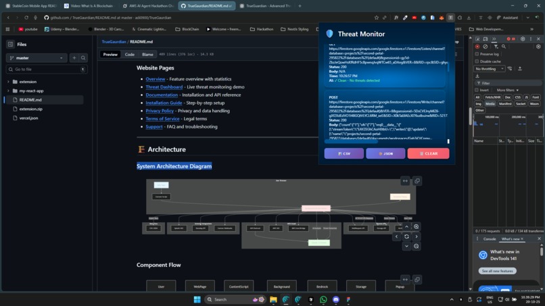545x306 pixels.
Task: Switch to AWS AI Agent Hackathon browser tab
Action: 148,6
